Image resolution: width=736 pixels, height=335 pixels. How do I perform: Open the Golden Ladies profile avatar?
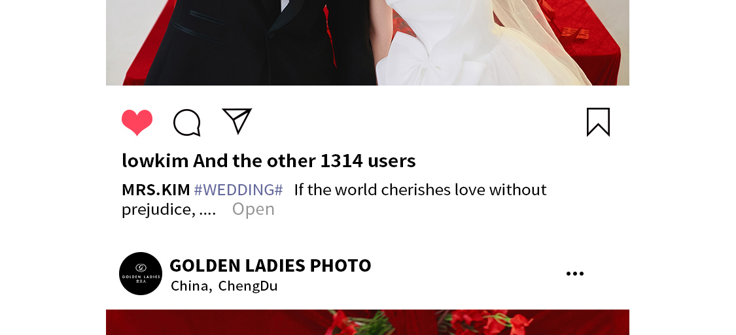pyautogui.click(x=141, y=274)
